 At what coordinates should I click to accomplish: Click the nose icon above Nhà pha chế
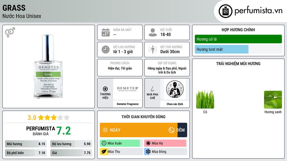[152, 89]
